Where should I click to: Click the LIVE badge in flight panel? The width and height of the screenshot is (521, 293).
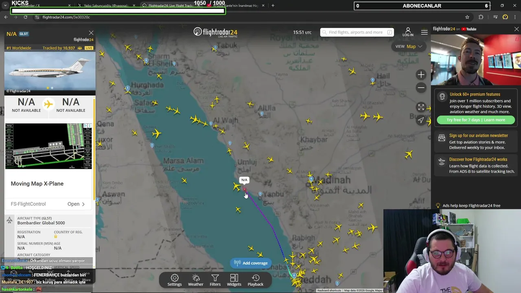tap(89, 48)
